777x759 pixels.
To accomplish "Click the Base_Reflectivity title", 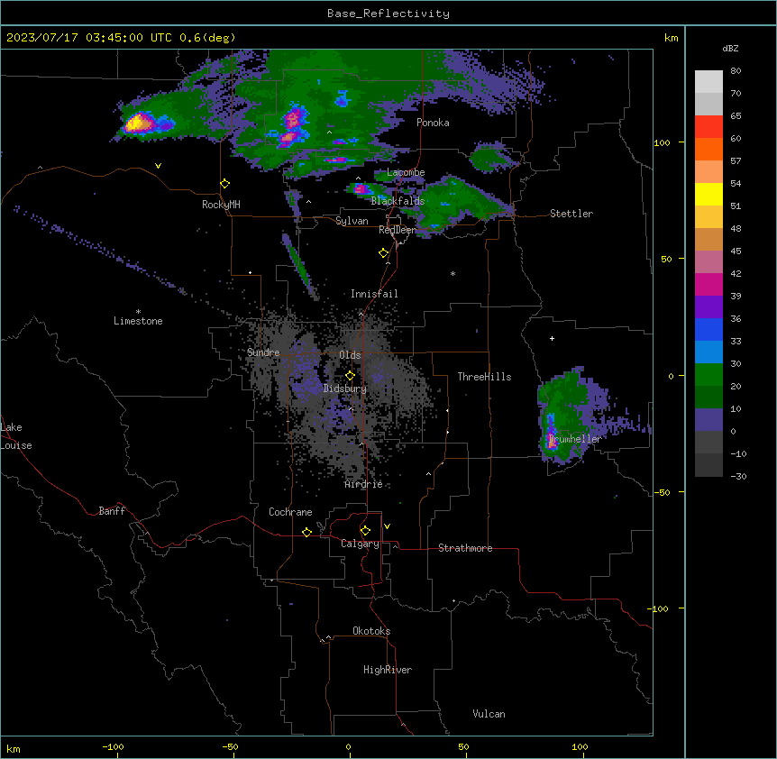I will coord(388,14).
